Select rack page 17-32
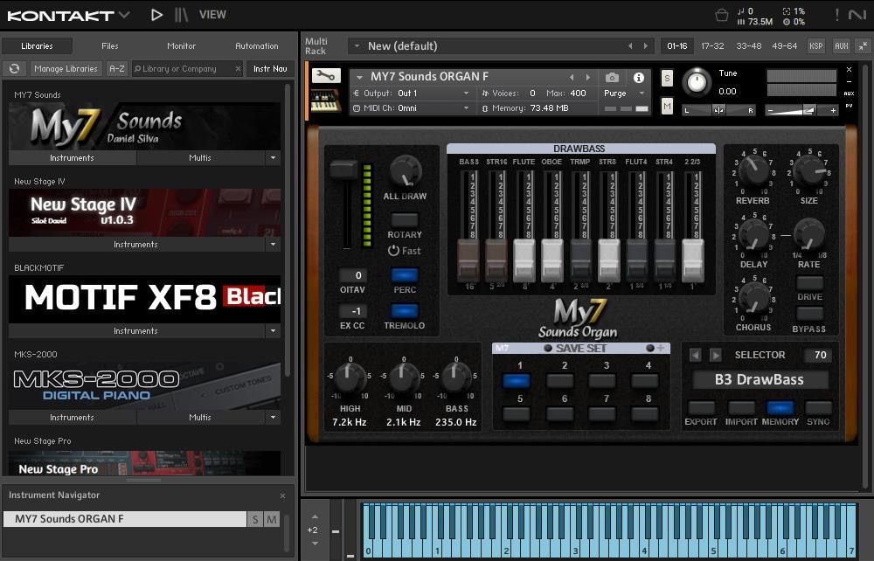Screen dimensions: 874x561 tap(712, 46)
